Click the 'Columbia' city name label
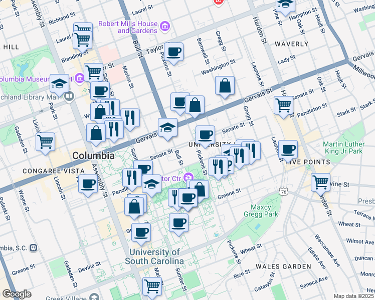375x300 pixels. tap(93, 155)
